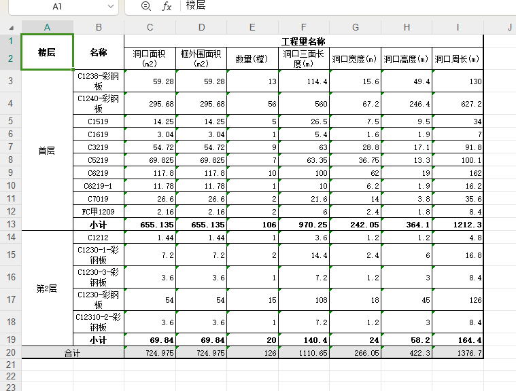Image resolution: width=516 pixels, height=391 pixels.
Task: Click the cell with value 422.3
Action: [407, 352]
